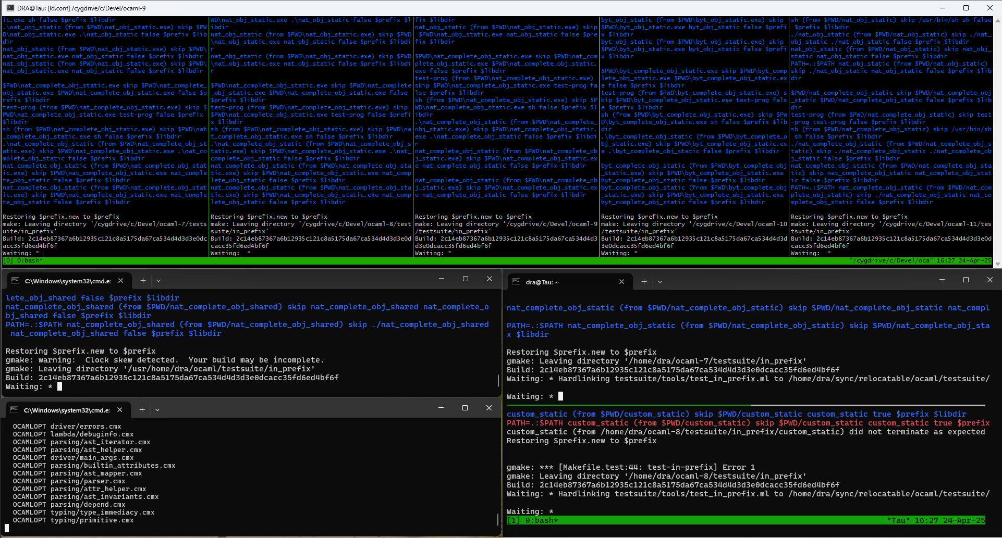Screen dimensions: 1002x538
Task: Click 'Leaving directory /usr/home/dra/ocaml/testsuite/in_prefix' line
Action: 160,369
